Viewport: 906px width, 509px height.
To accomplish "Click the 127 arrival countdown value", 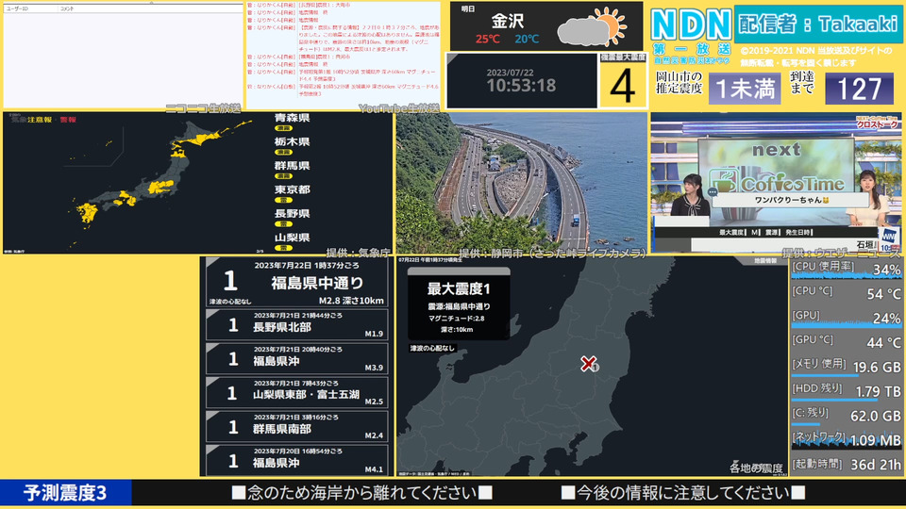I will click(x=859, y=89).
